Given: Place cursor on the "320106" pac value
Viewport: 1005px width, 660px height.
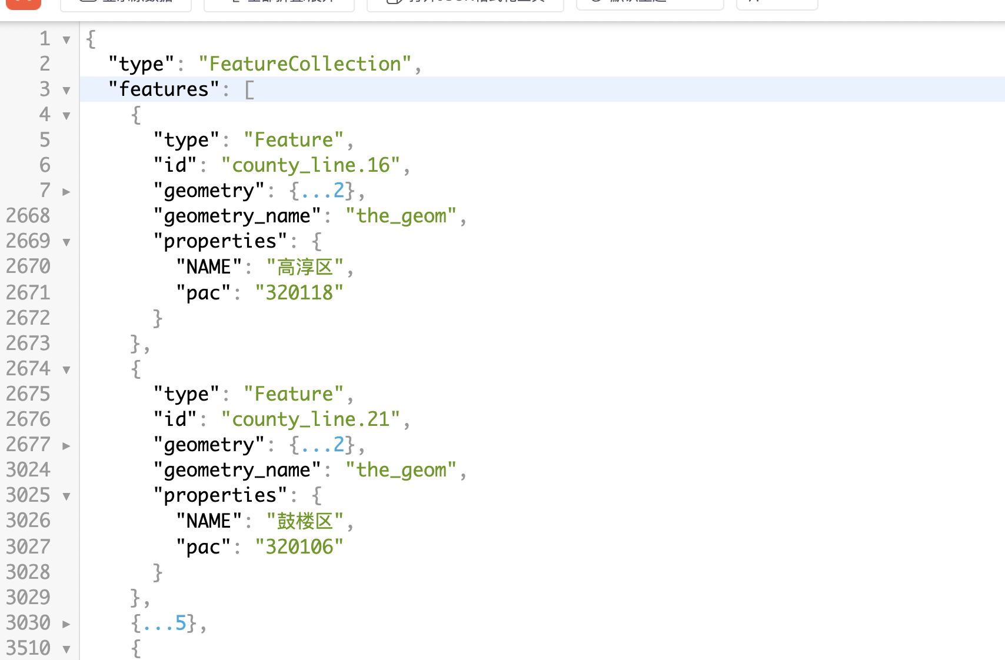Looking at the screenshot, I should tap(299, 547).
